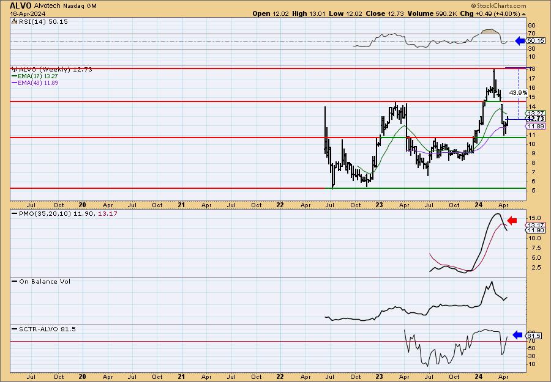Screen dimensions: 551x382
Task: Click the small up triangle after the Chg value
Action: 524,14
